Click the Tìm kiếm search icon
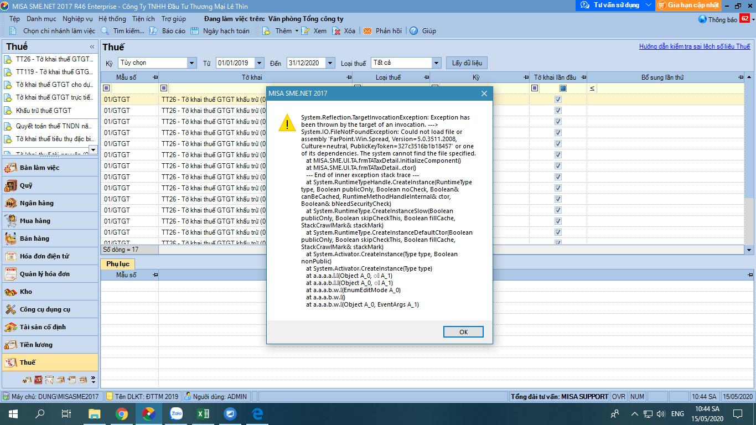This screenshot has width=756, height=425. pyautogui.click(x=105, y=31)
